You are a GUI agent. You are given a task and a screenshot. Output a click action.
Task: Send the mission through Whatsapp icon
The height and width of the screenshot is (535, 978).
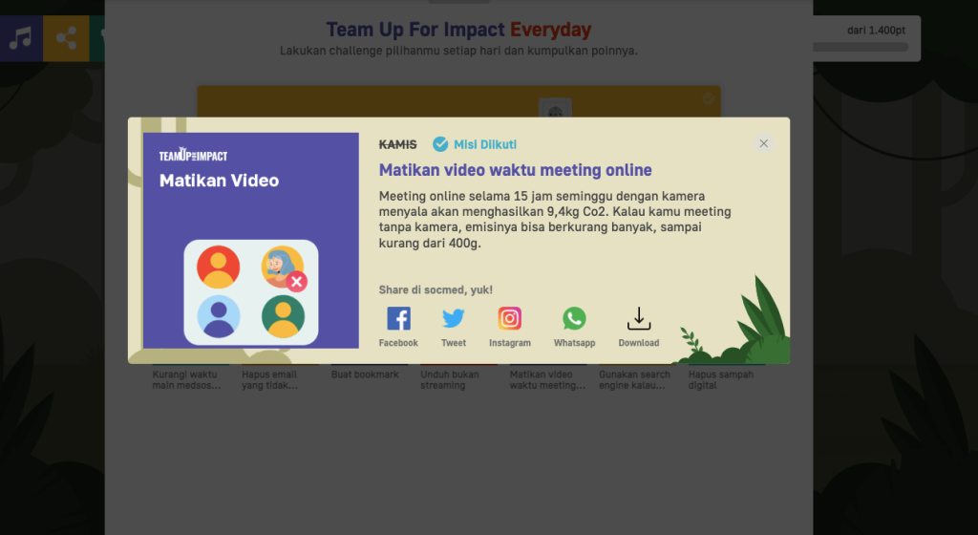point(574,319)
